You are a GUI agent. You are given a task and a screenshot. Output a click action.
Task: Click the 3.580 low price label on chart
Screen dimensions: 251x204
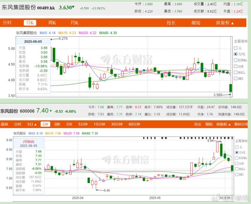(x=218, y=95)
